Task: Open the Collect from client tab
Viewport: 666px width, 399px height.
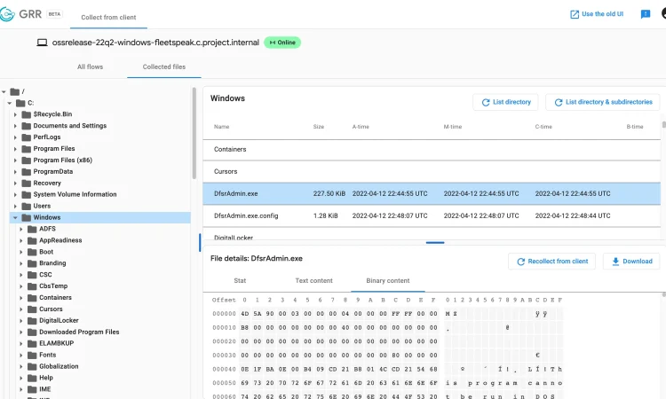Action: click(x=108, y=18)
